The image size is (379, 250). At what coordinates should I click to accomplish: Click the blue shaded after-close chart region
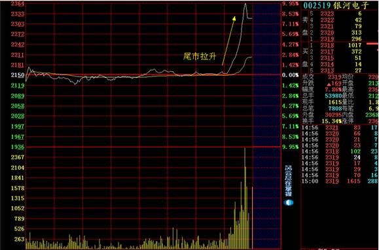click(267, 125)
